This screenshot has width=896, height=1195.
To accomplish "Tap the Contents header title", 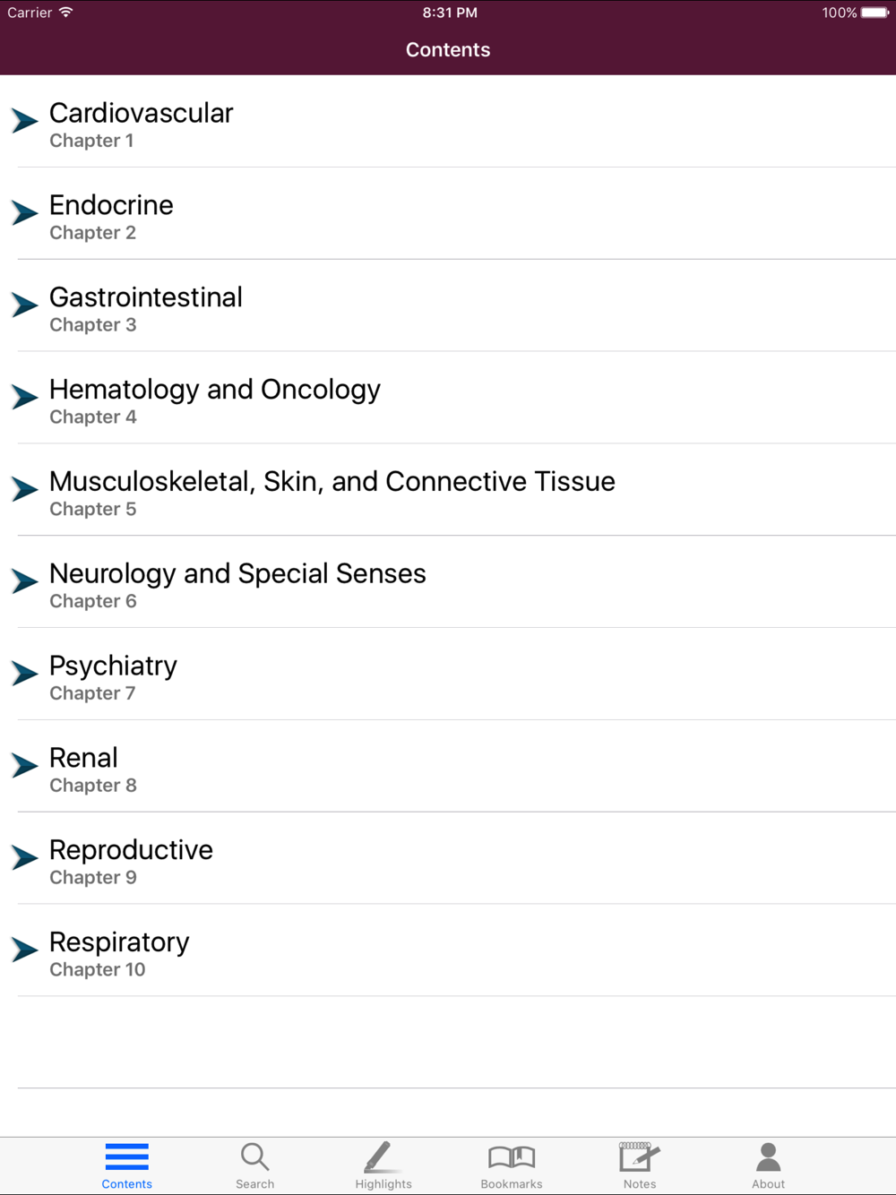I will tap(448, 50).
